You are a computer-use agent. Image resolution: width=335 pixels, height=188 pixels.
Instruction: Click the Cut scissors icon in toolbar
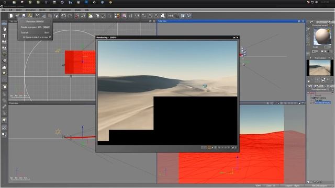(37, 16)
